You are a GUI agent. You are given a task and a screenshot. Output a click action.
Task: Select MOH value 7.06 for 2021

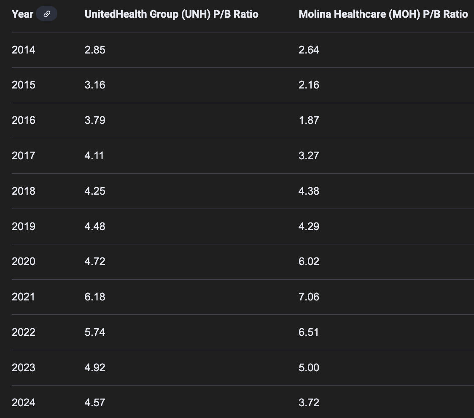coord(309,297)
